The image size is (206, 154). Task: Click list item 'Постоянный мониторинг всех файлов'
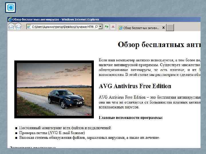(65, 128)
